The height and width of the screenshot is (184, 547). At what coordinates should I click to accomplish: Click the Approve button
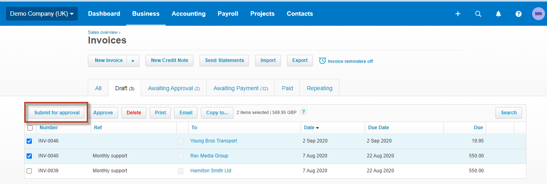pyautogui.click(x=103, y=113)
